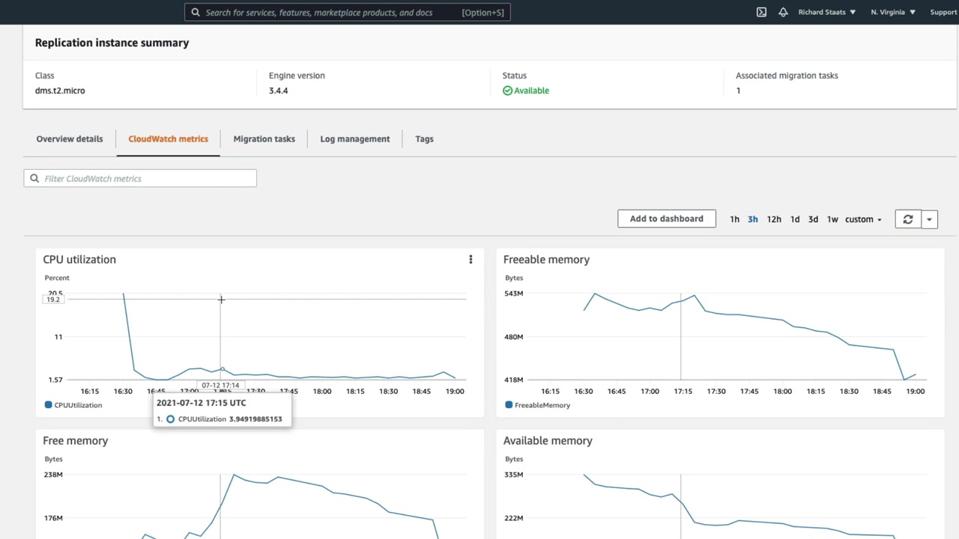Screen dimensions: 959x539
Task: Click the search magnifier in the top bar
Action: [x=196, y=12]
